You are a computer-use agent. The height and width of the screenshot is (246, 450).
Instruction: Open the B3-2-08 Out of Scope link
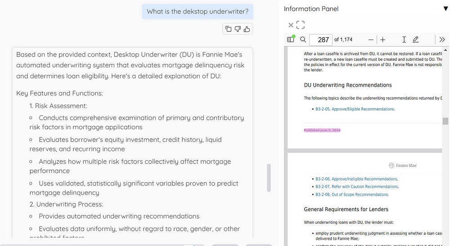(x=352, y=194)
